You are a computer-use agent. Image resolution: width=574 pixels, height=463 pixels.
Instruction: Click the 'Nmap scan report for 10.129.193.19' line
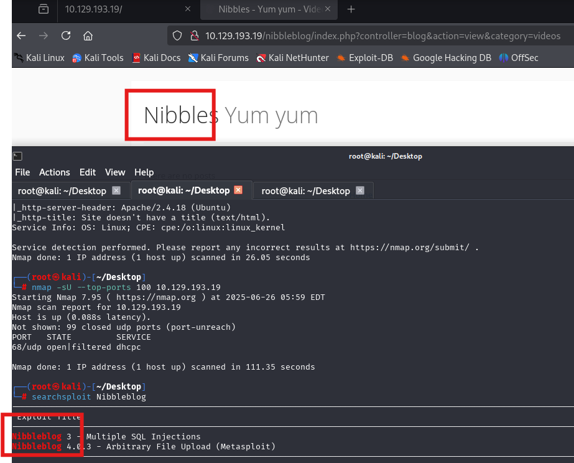96,307
